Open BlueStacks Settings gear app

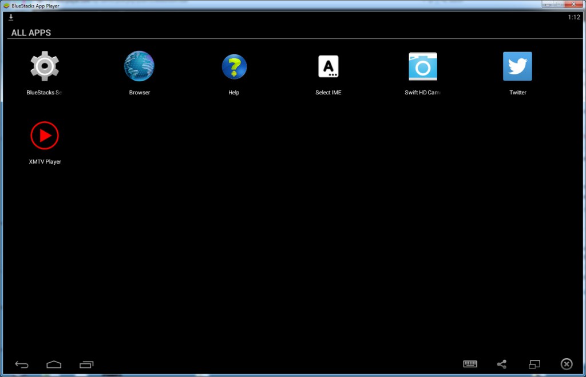(x=45, y=66)
